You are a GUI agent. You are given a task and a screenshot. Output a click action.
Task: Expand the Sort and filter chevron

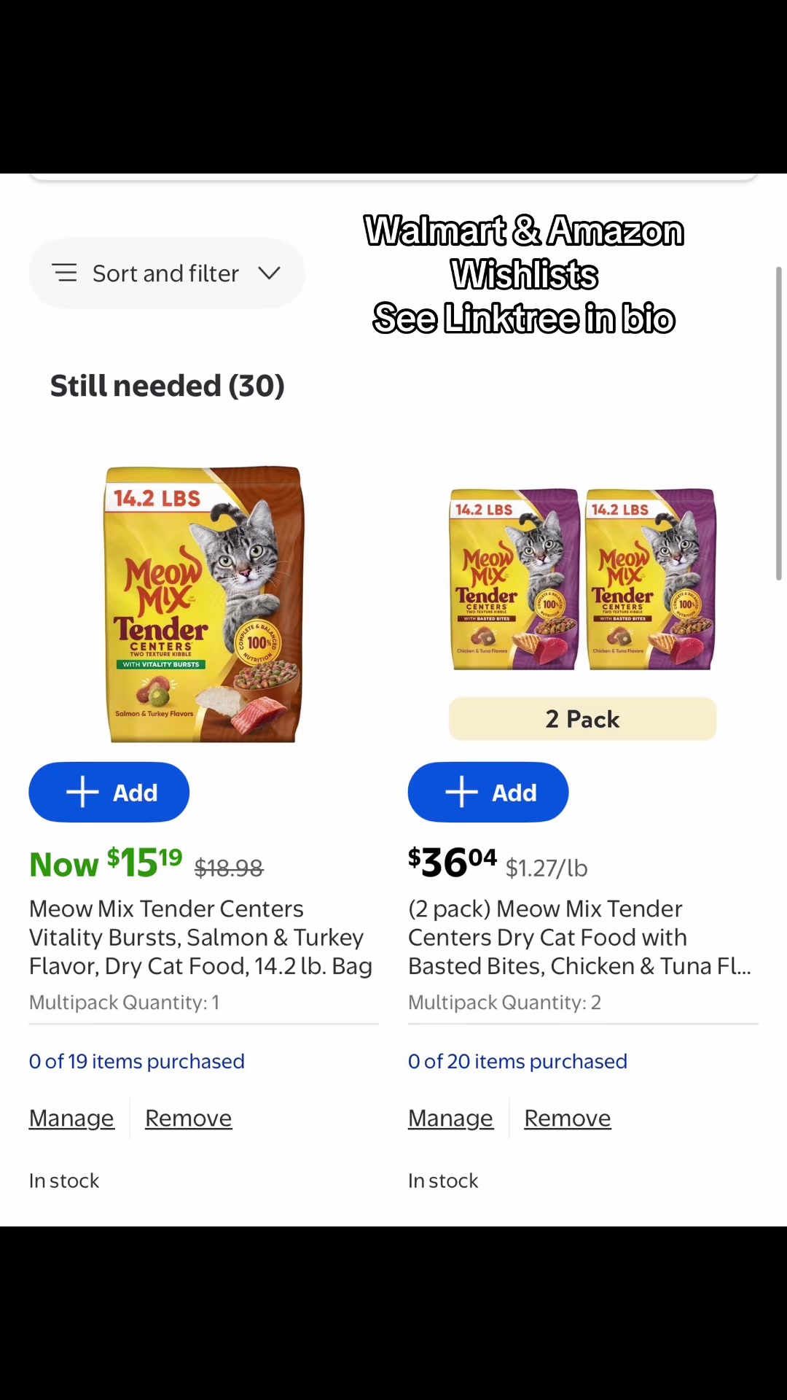pyautogui.click(x=270, y=273)
